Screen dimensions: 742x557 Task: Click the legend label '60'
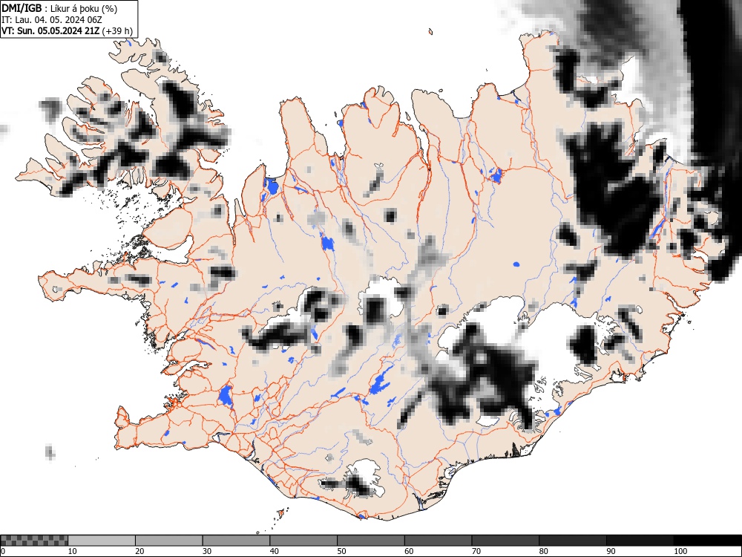coord(409,551)
